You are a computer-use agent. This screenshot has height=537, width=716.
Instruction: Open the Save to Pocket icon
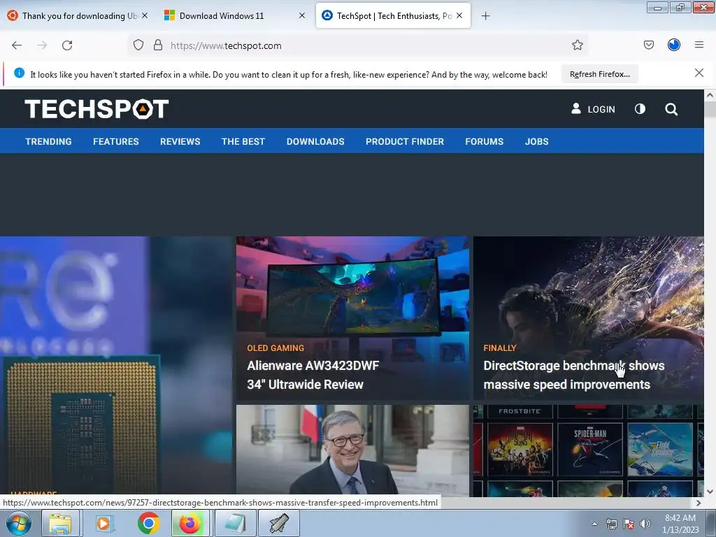tap(648, 45)
